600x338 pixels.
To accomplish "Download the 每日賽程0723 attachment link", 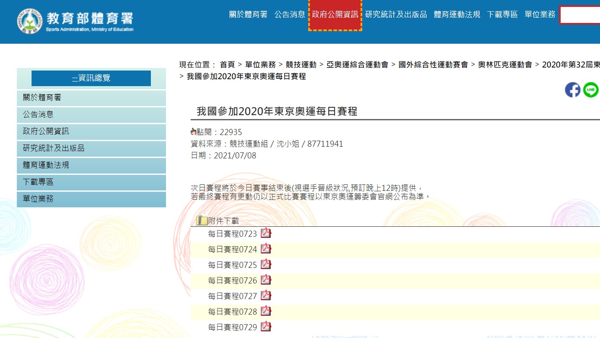I will click(x=233, y=234).
